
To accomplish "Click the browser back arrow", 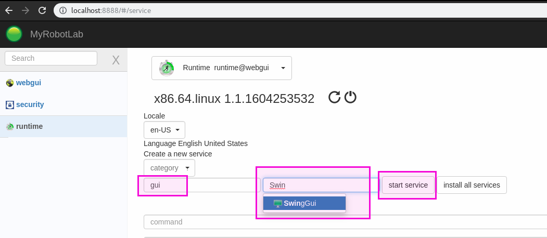I will pyautogui.click(x=9, y=10).
